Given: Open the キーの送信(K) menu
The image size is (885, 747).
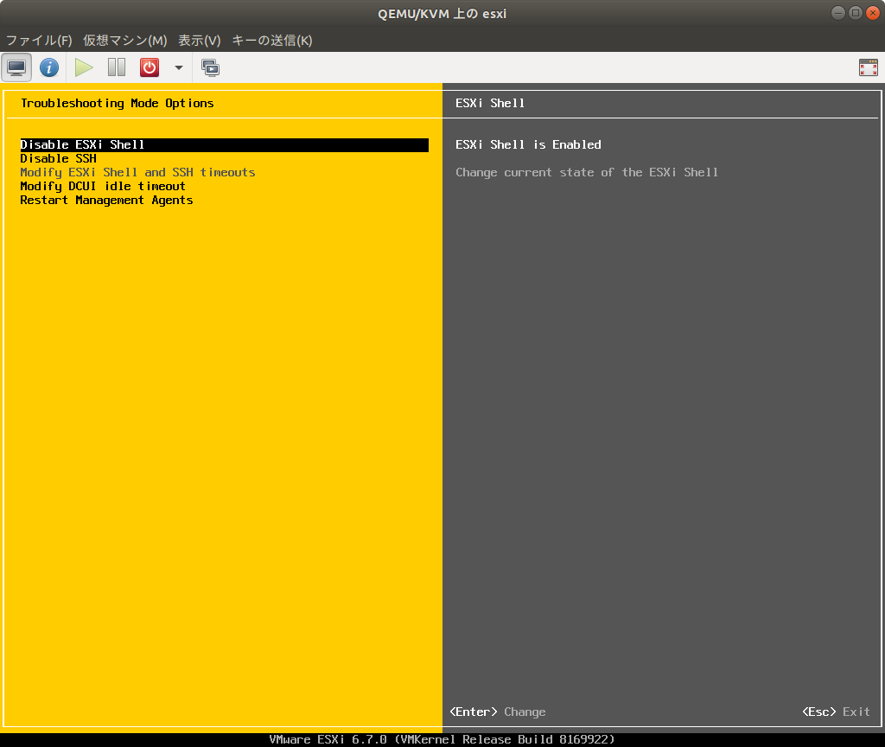Looking at the screenshot, I should 272,40.
